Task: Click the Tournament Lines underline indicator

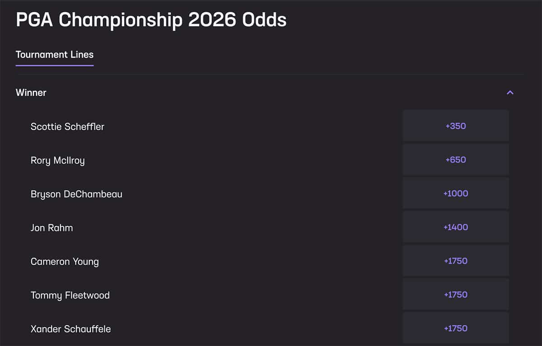Action: click(x=54, y=65)
